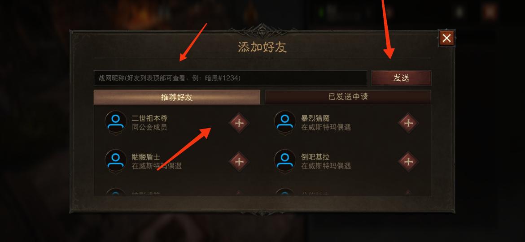Click the player name 倒吧基拉
This screenshot has width=525, height=242.
pyautogui.click(x=315, y=157)
